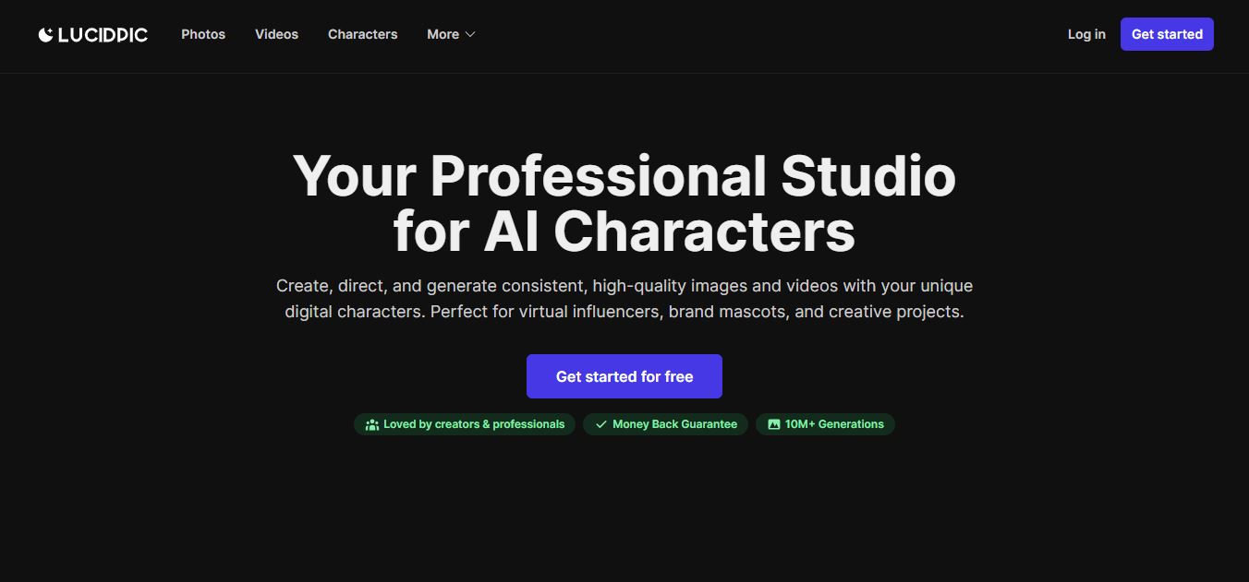The width and height of the screenshot is (1249, 582).
Task: Select the Loved by creators & professionals badge
Action: pos(465,424)
